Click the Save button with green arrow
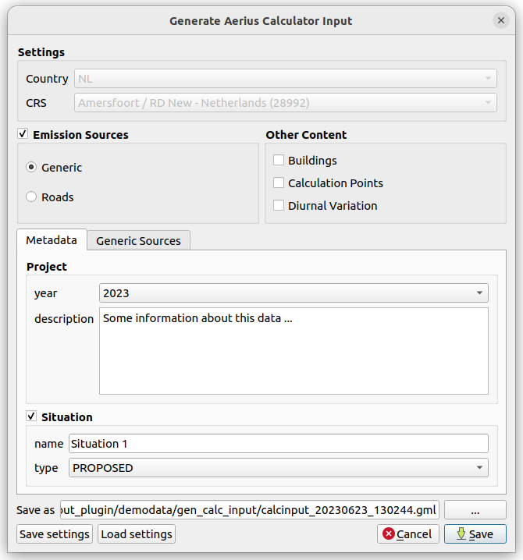 [x=475, y=534]
